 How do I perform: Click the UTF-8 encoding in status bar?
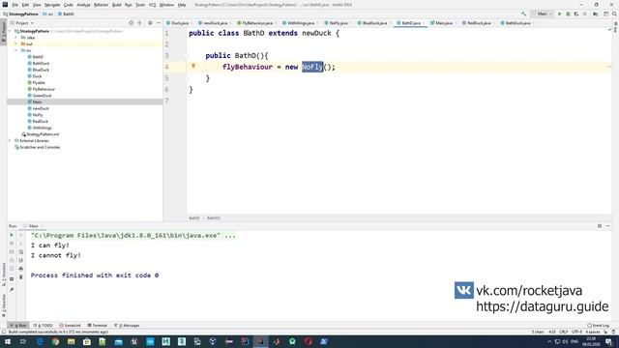click(576, 332)
